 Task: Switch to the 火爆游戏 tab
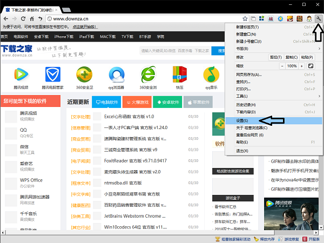[137, 102]
